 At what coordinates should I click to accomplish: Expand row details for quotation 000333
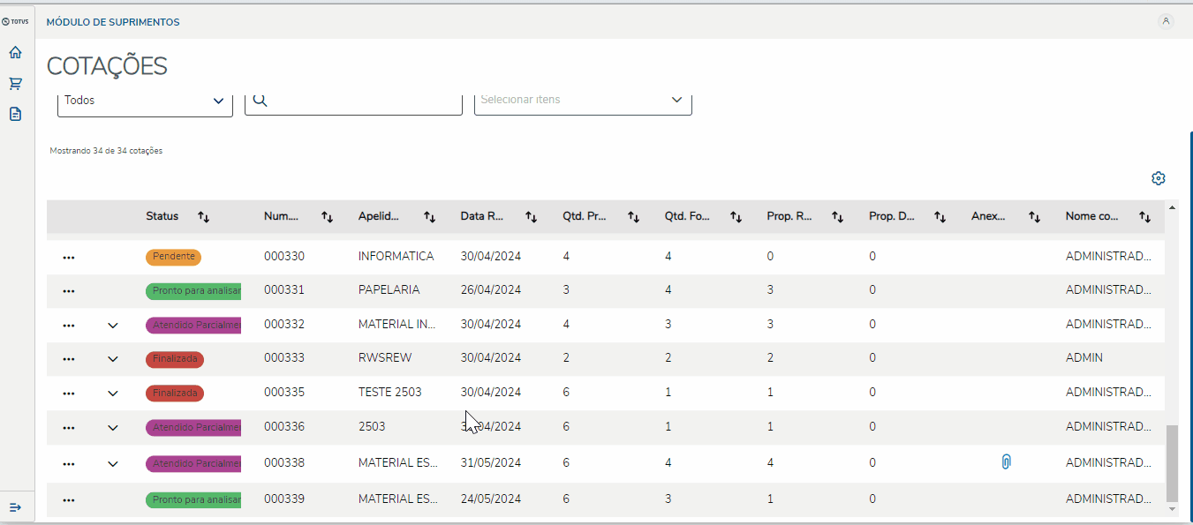112,359
